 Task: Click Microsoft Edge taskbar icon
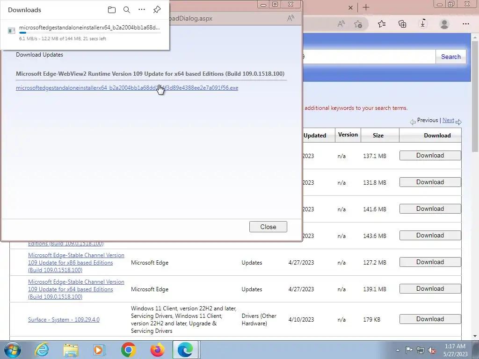[x=186, y=350]
